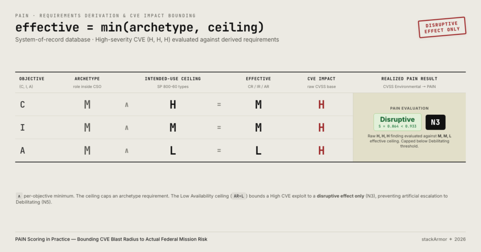Click the 'stackArmor ✦ 2026' footer credit

(443, 239)
